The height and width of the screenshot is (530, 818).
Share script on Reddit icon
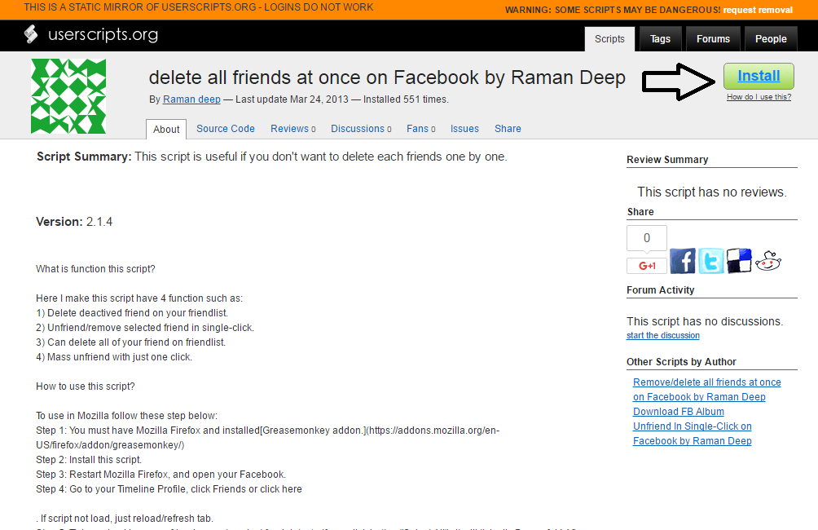click(x=768, y=261)
